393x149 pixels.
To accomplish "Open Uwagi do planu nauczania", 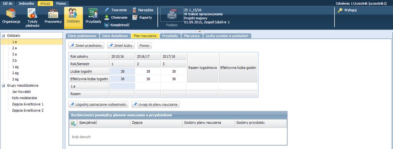I will [x=155, y=105].
